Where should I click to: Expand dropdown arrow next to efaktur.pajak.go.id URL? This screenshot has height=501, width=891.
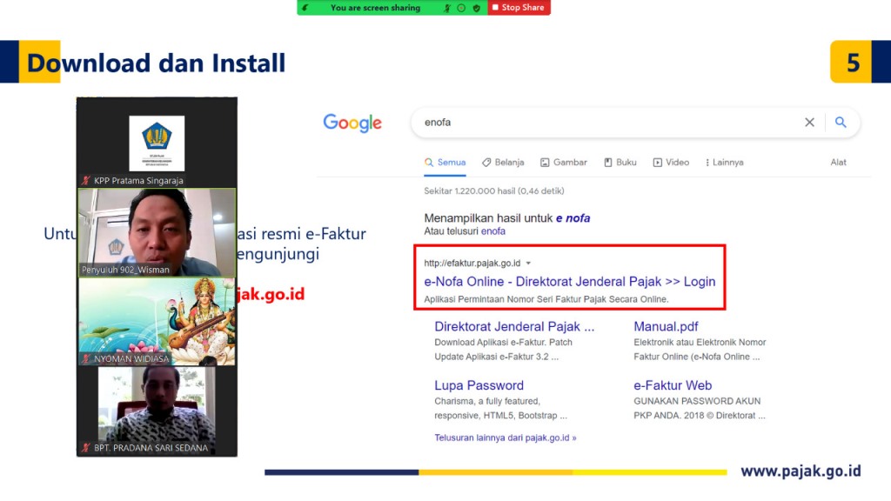[x=528, y=263]
